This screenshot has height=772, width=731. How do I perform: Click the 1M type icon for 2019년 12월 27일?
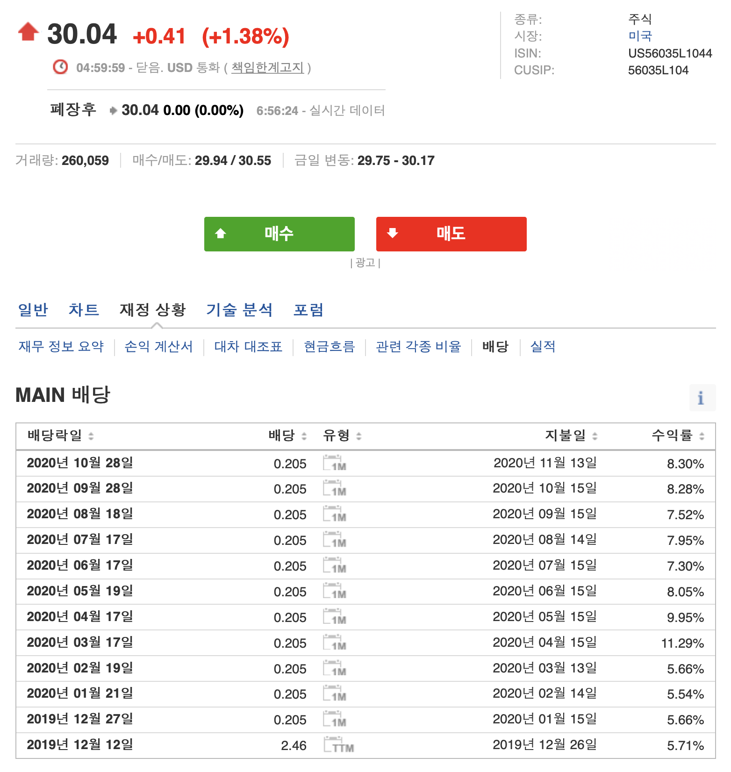(x=335, y=719)
